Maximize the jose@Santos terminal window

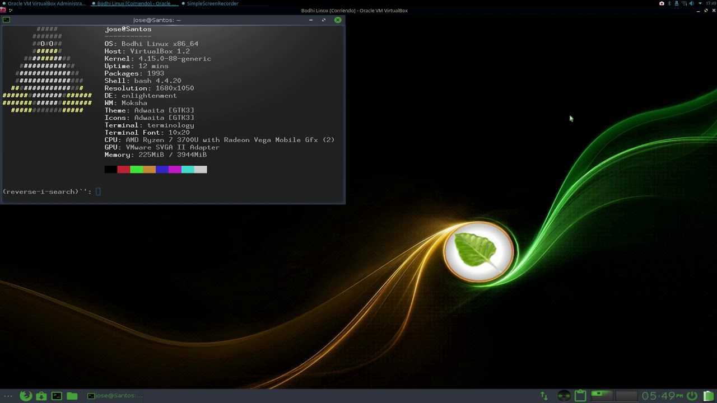pos(324,20)
